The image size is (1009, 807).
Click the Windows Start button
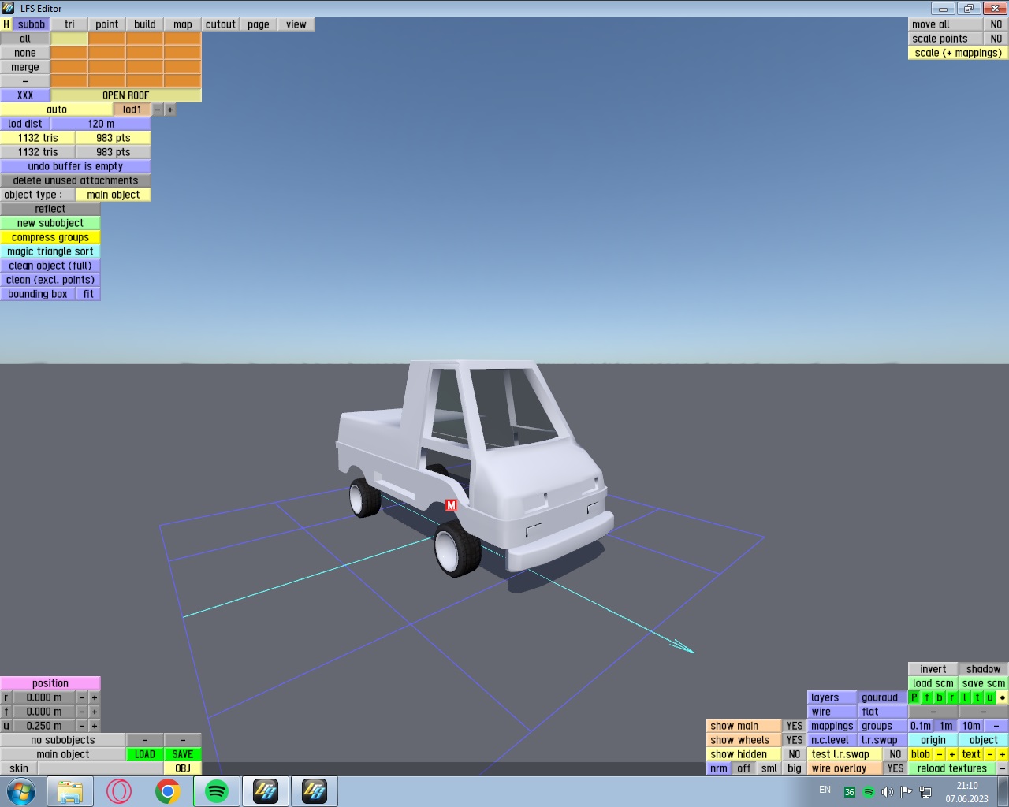pyautogui.click(x=21, y=791)
